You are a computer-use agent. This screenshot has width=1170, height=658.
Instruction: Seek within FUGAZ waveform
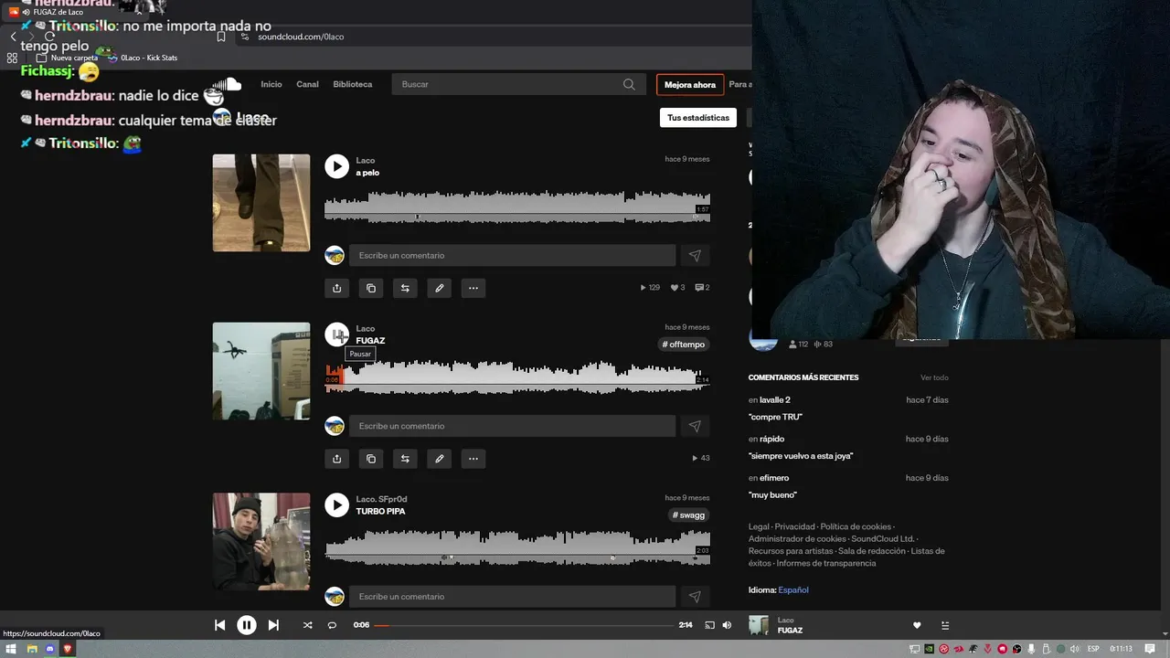[x=517, y=377]
